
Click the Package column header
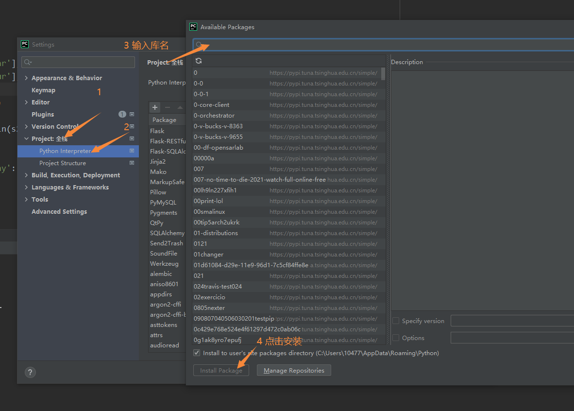click(x=164, y=120)
